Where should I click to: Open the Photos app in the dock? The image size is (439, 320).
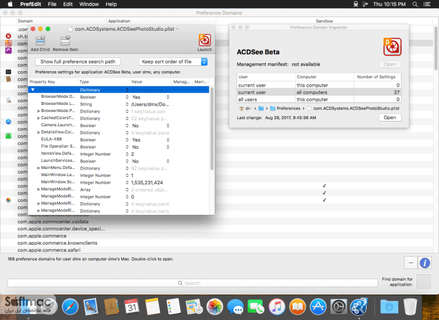[x=214, y=307]
